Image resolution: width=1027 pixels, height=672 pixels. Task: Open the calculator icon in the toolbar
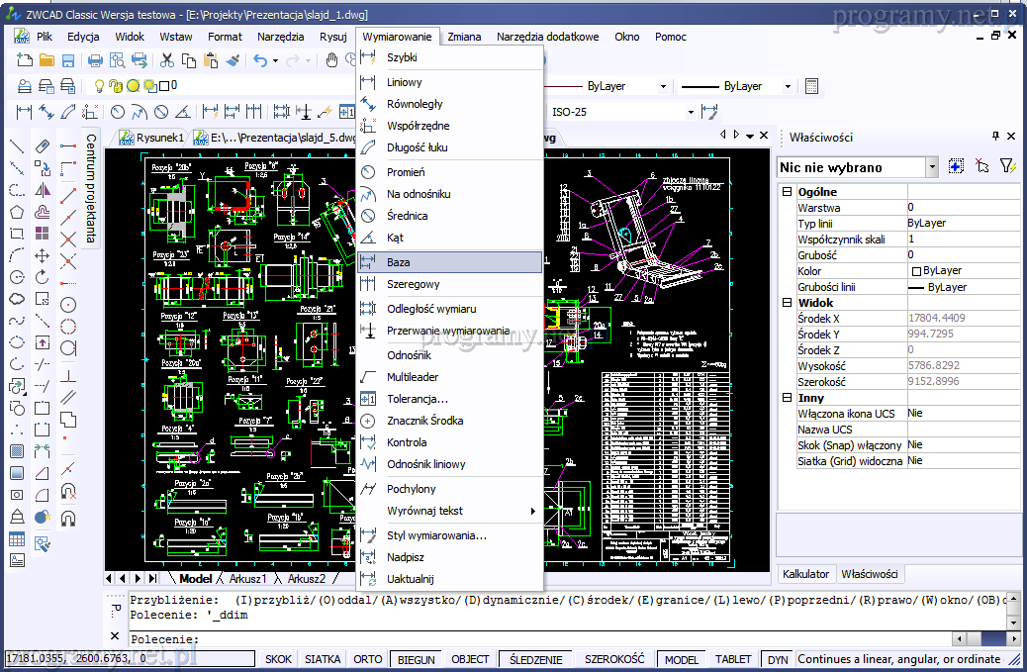pyautogui.click(x=811, y=86)
